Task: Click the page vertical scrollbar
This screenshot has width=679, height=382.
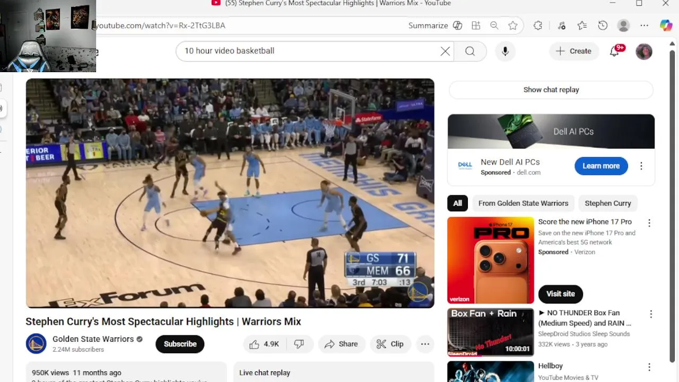Action: pyautogui.click(x=673, y=207)
